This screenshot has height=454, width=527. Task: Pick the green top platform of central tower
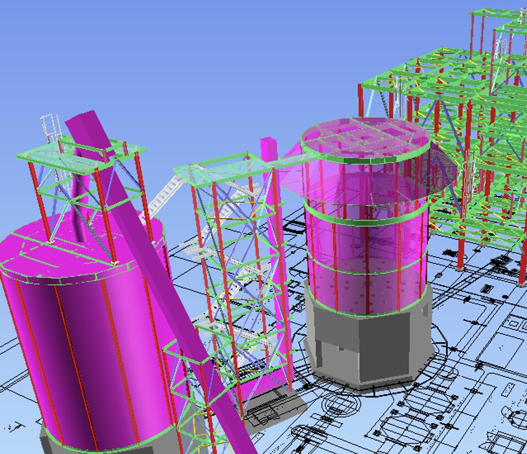click(x=220, y=168)
